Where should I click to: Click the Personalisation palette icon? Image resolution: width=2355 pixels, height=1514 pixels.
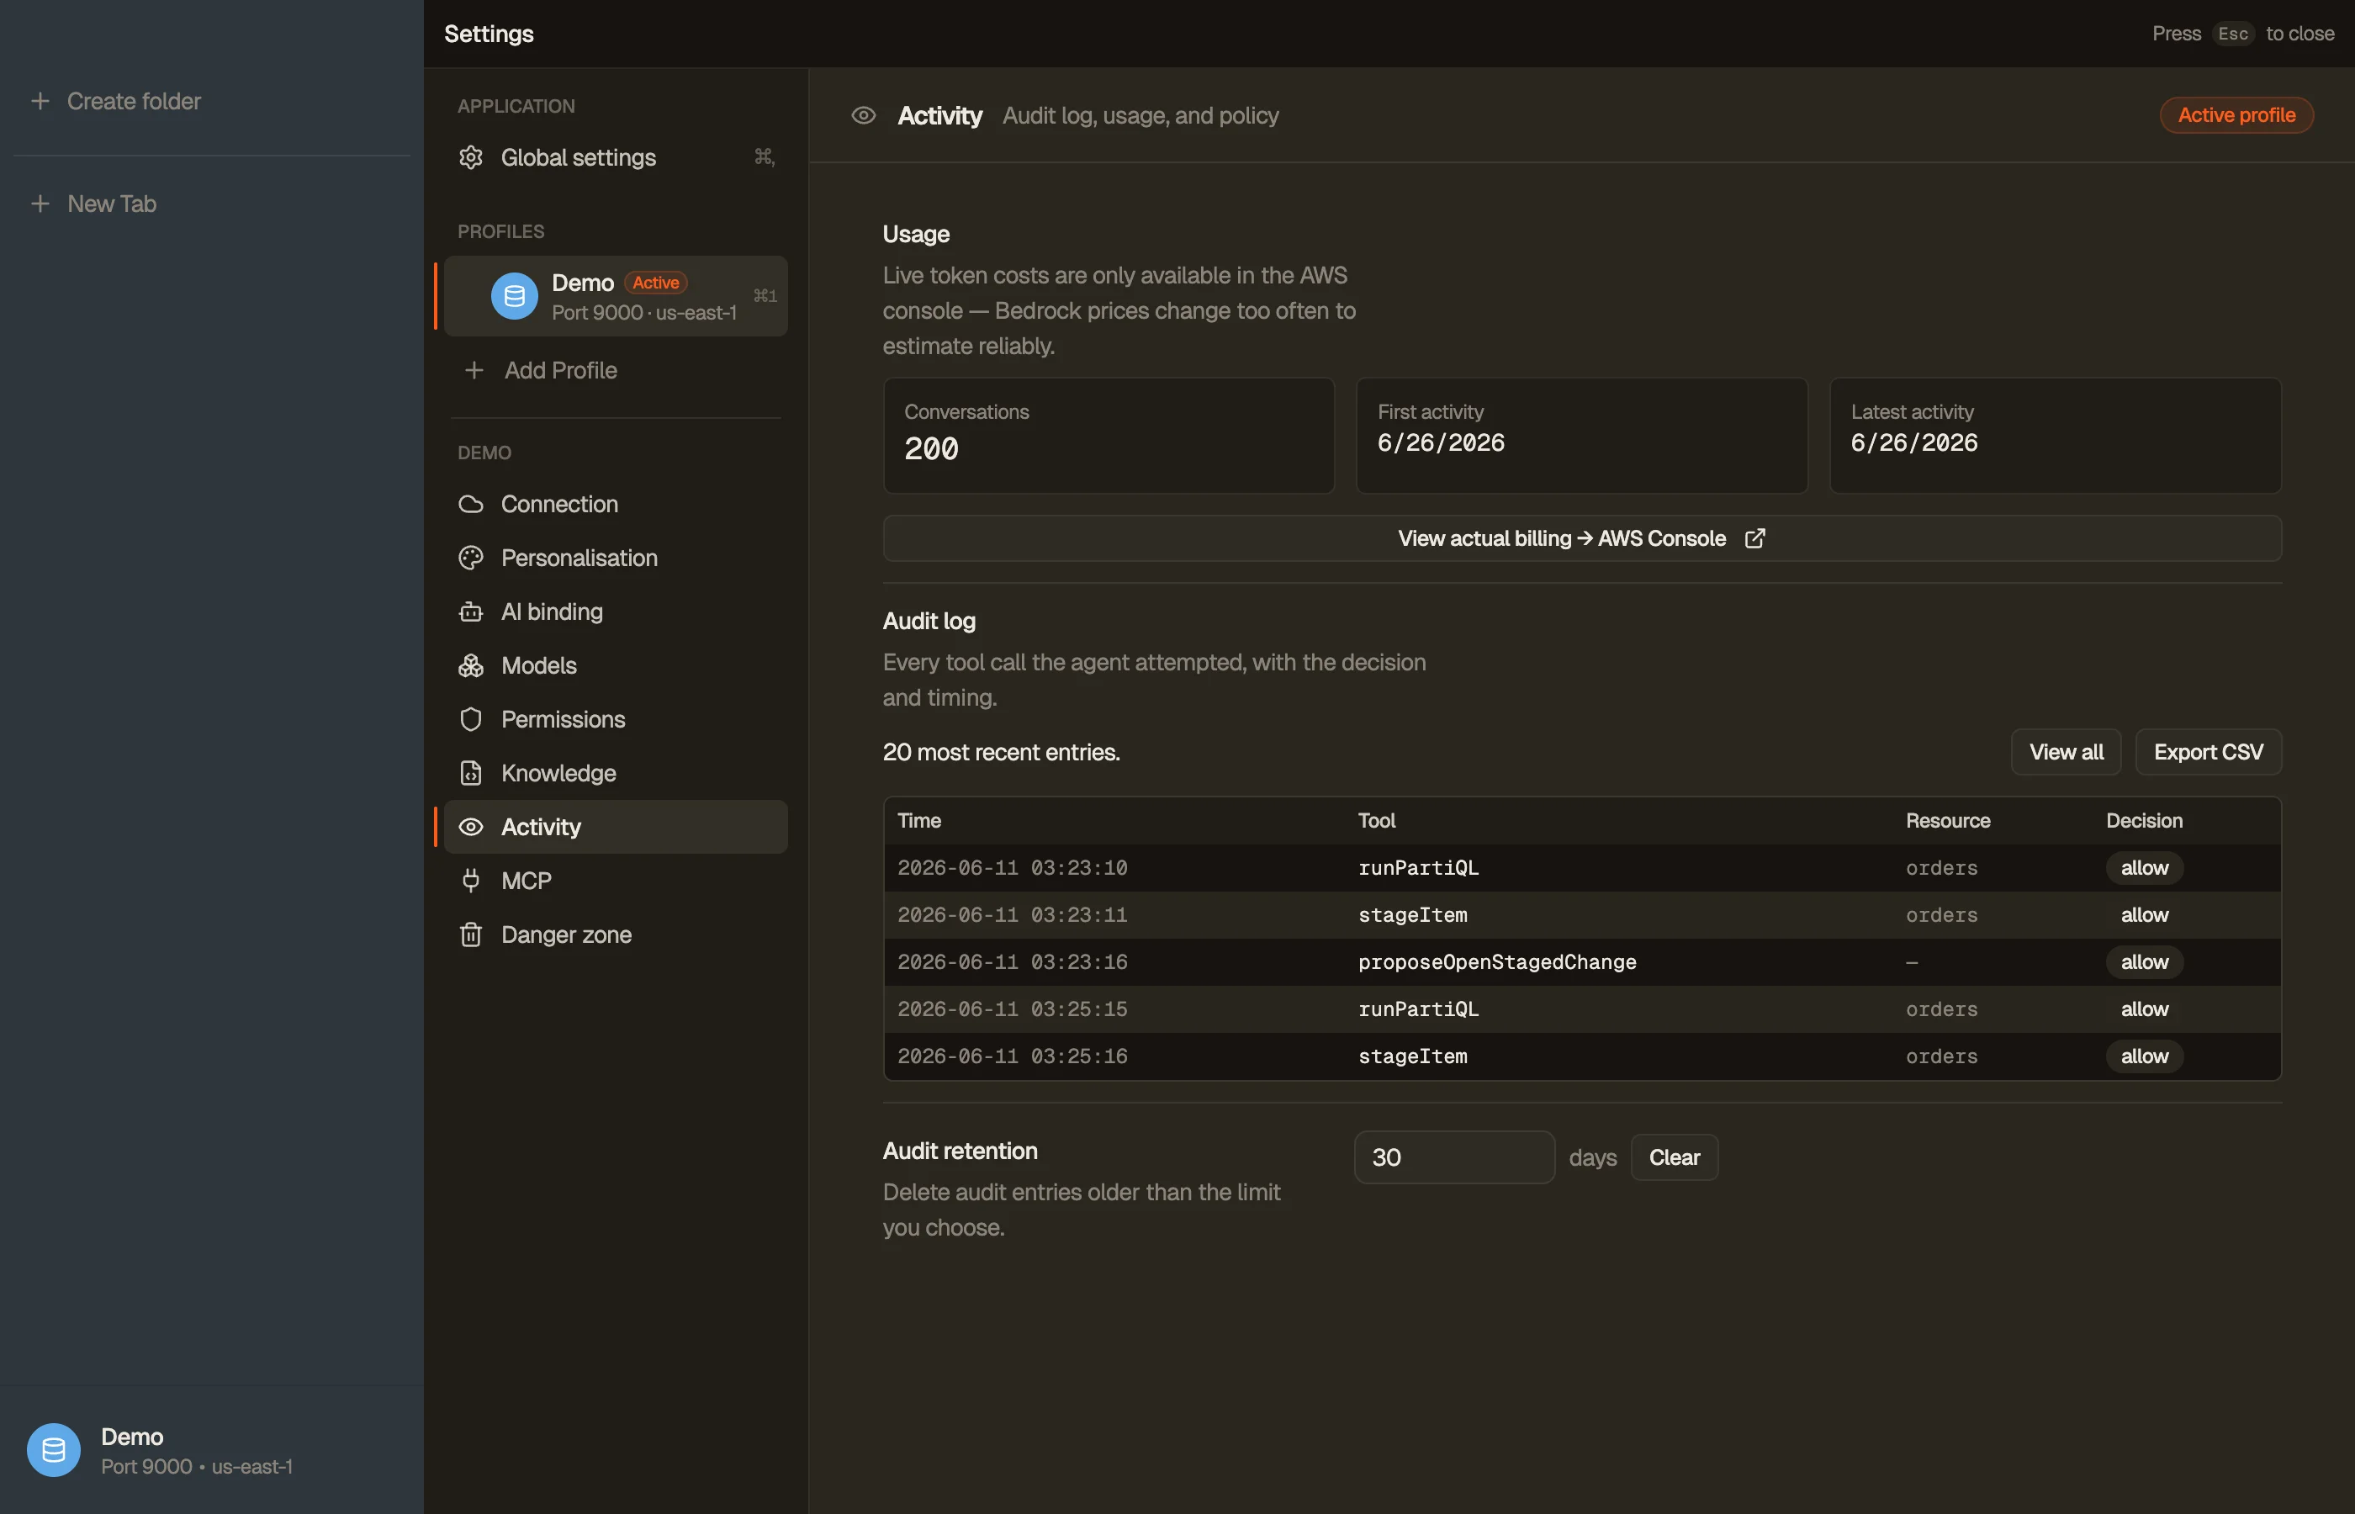point(471,558)
